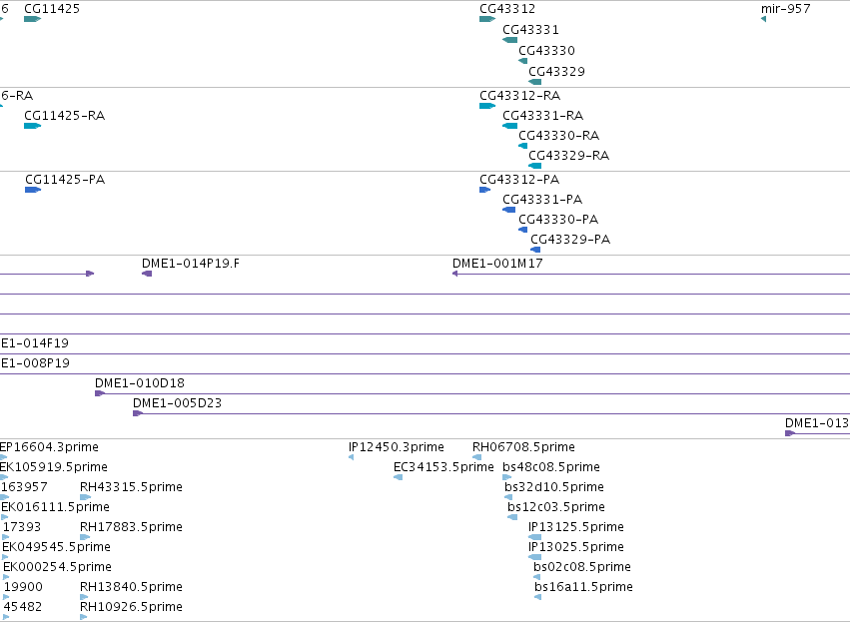The height and width of the screenshot is (622, 850).
Task: Select the CG43329 gene label
Action: click(x=556, y=72)
